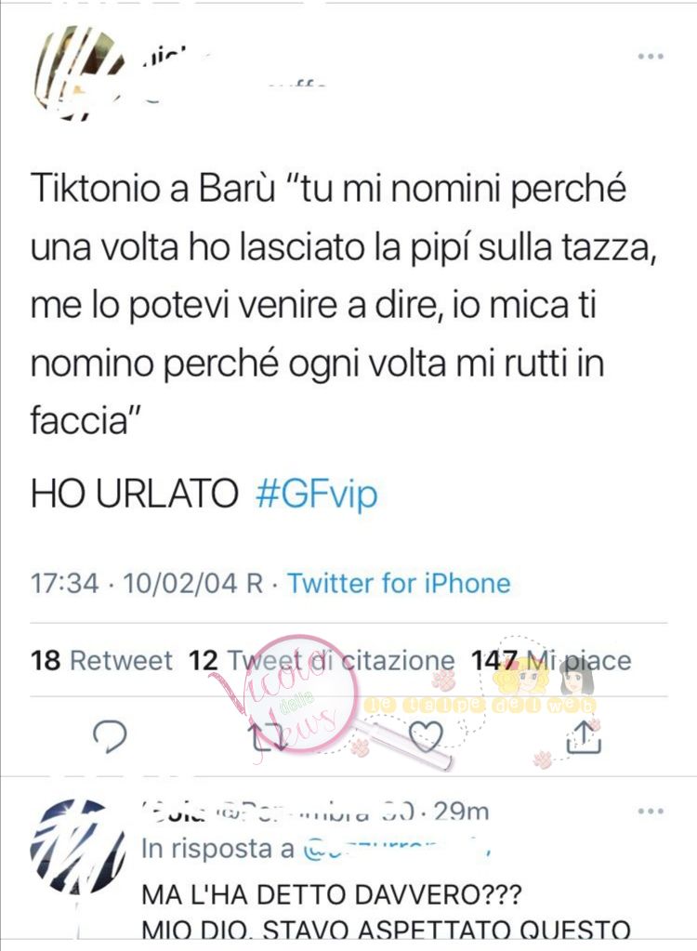Screen dimensions: 697x951
Task: Open the tweet author's profile picture
Action: tap(77, 73)
